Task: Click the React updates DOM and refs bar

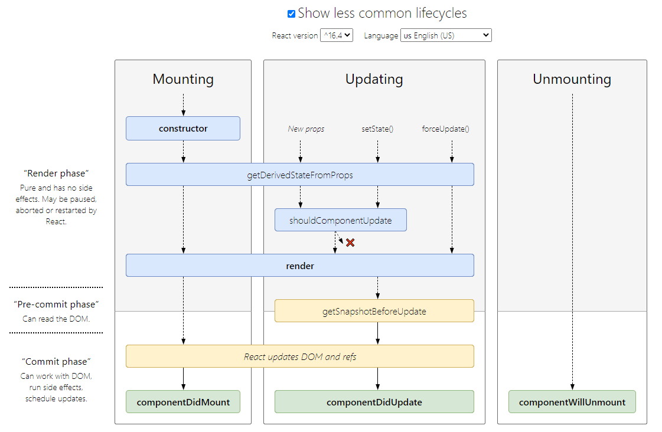Action: tap(300, 356)
